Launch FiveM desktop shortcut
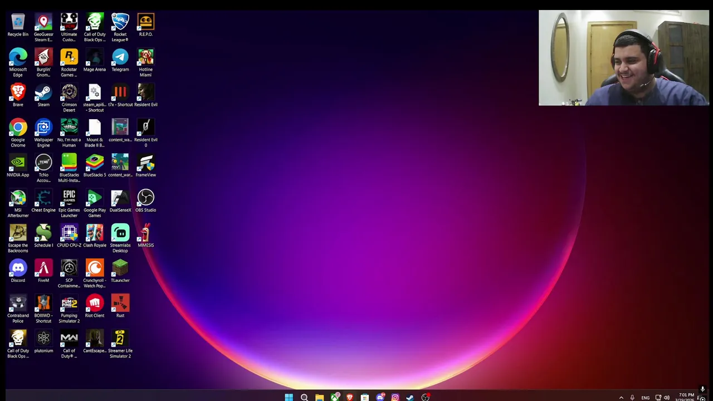713x401 pixels. pos(43,271)
